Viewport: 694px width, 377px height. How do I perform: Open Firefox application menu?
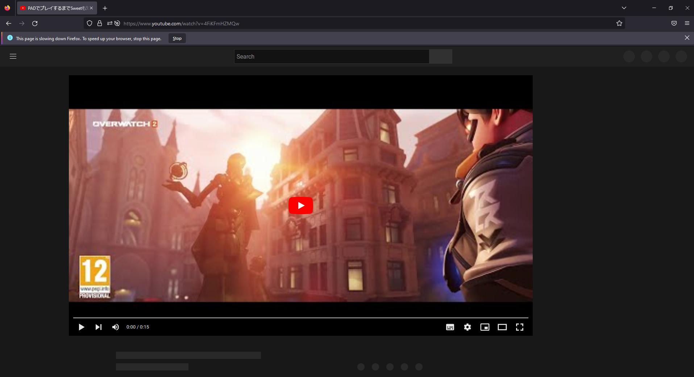pyautogui.click(x=687, y=23)
